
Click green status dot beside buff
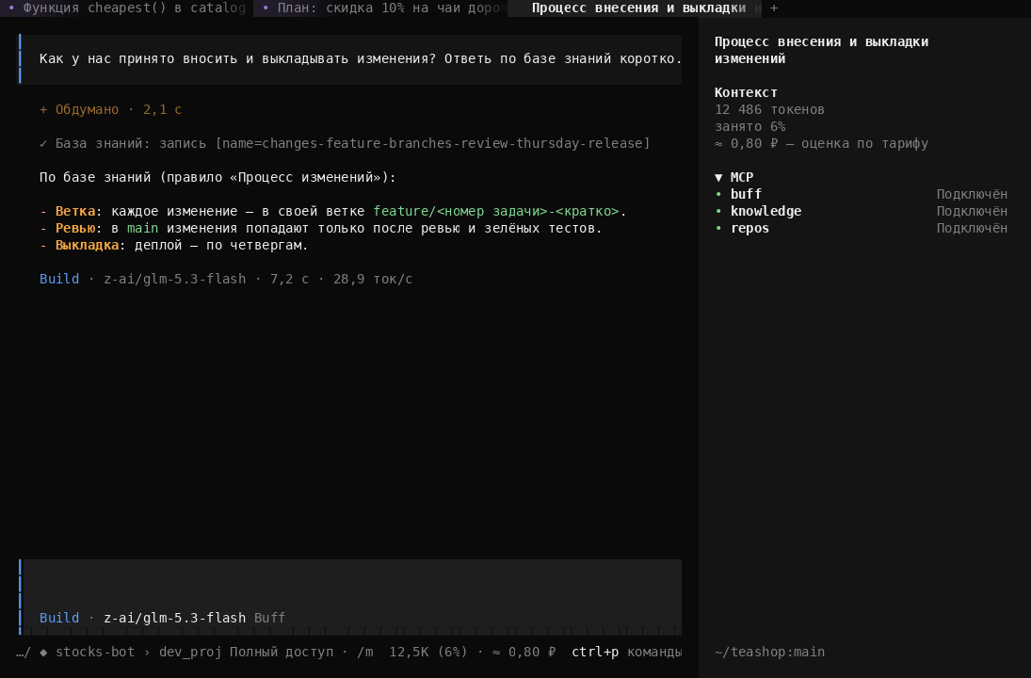(x=718, y=195)
